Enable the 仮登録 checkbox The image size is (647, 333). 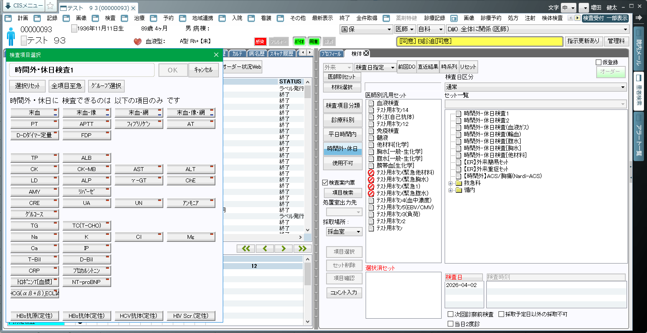pos(599,63)
